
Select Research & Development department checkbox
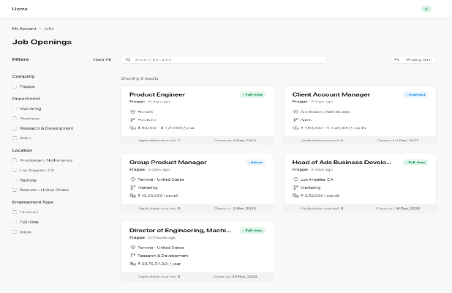[x=15, y=128]
